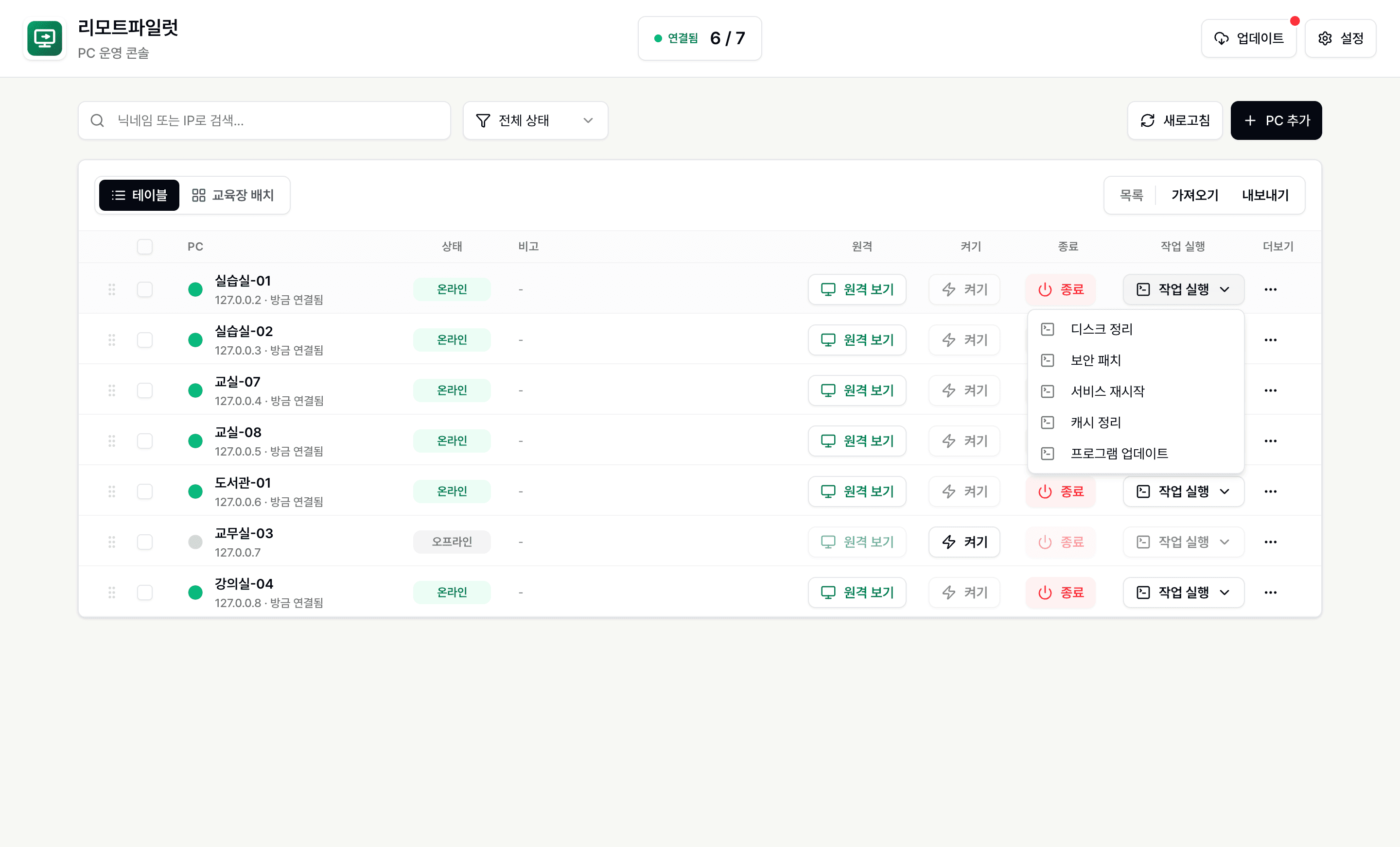Collapse the 작업 실행 dropdown of 실습실-01

pyautogui.click(x=1184, y=289)
